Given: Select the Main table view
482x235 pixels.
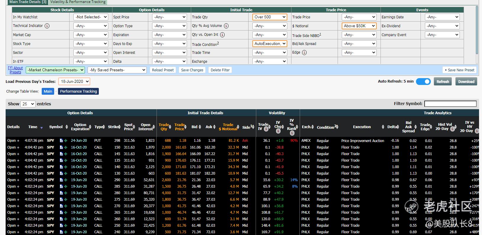Looking at the screenshot, I should tap(48, 91).
